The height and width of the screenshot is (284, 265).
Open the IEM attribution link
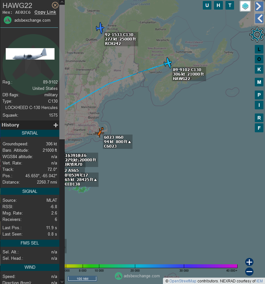(259, 281)
